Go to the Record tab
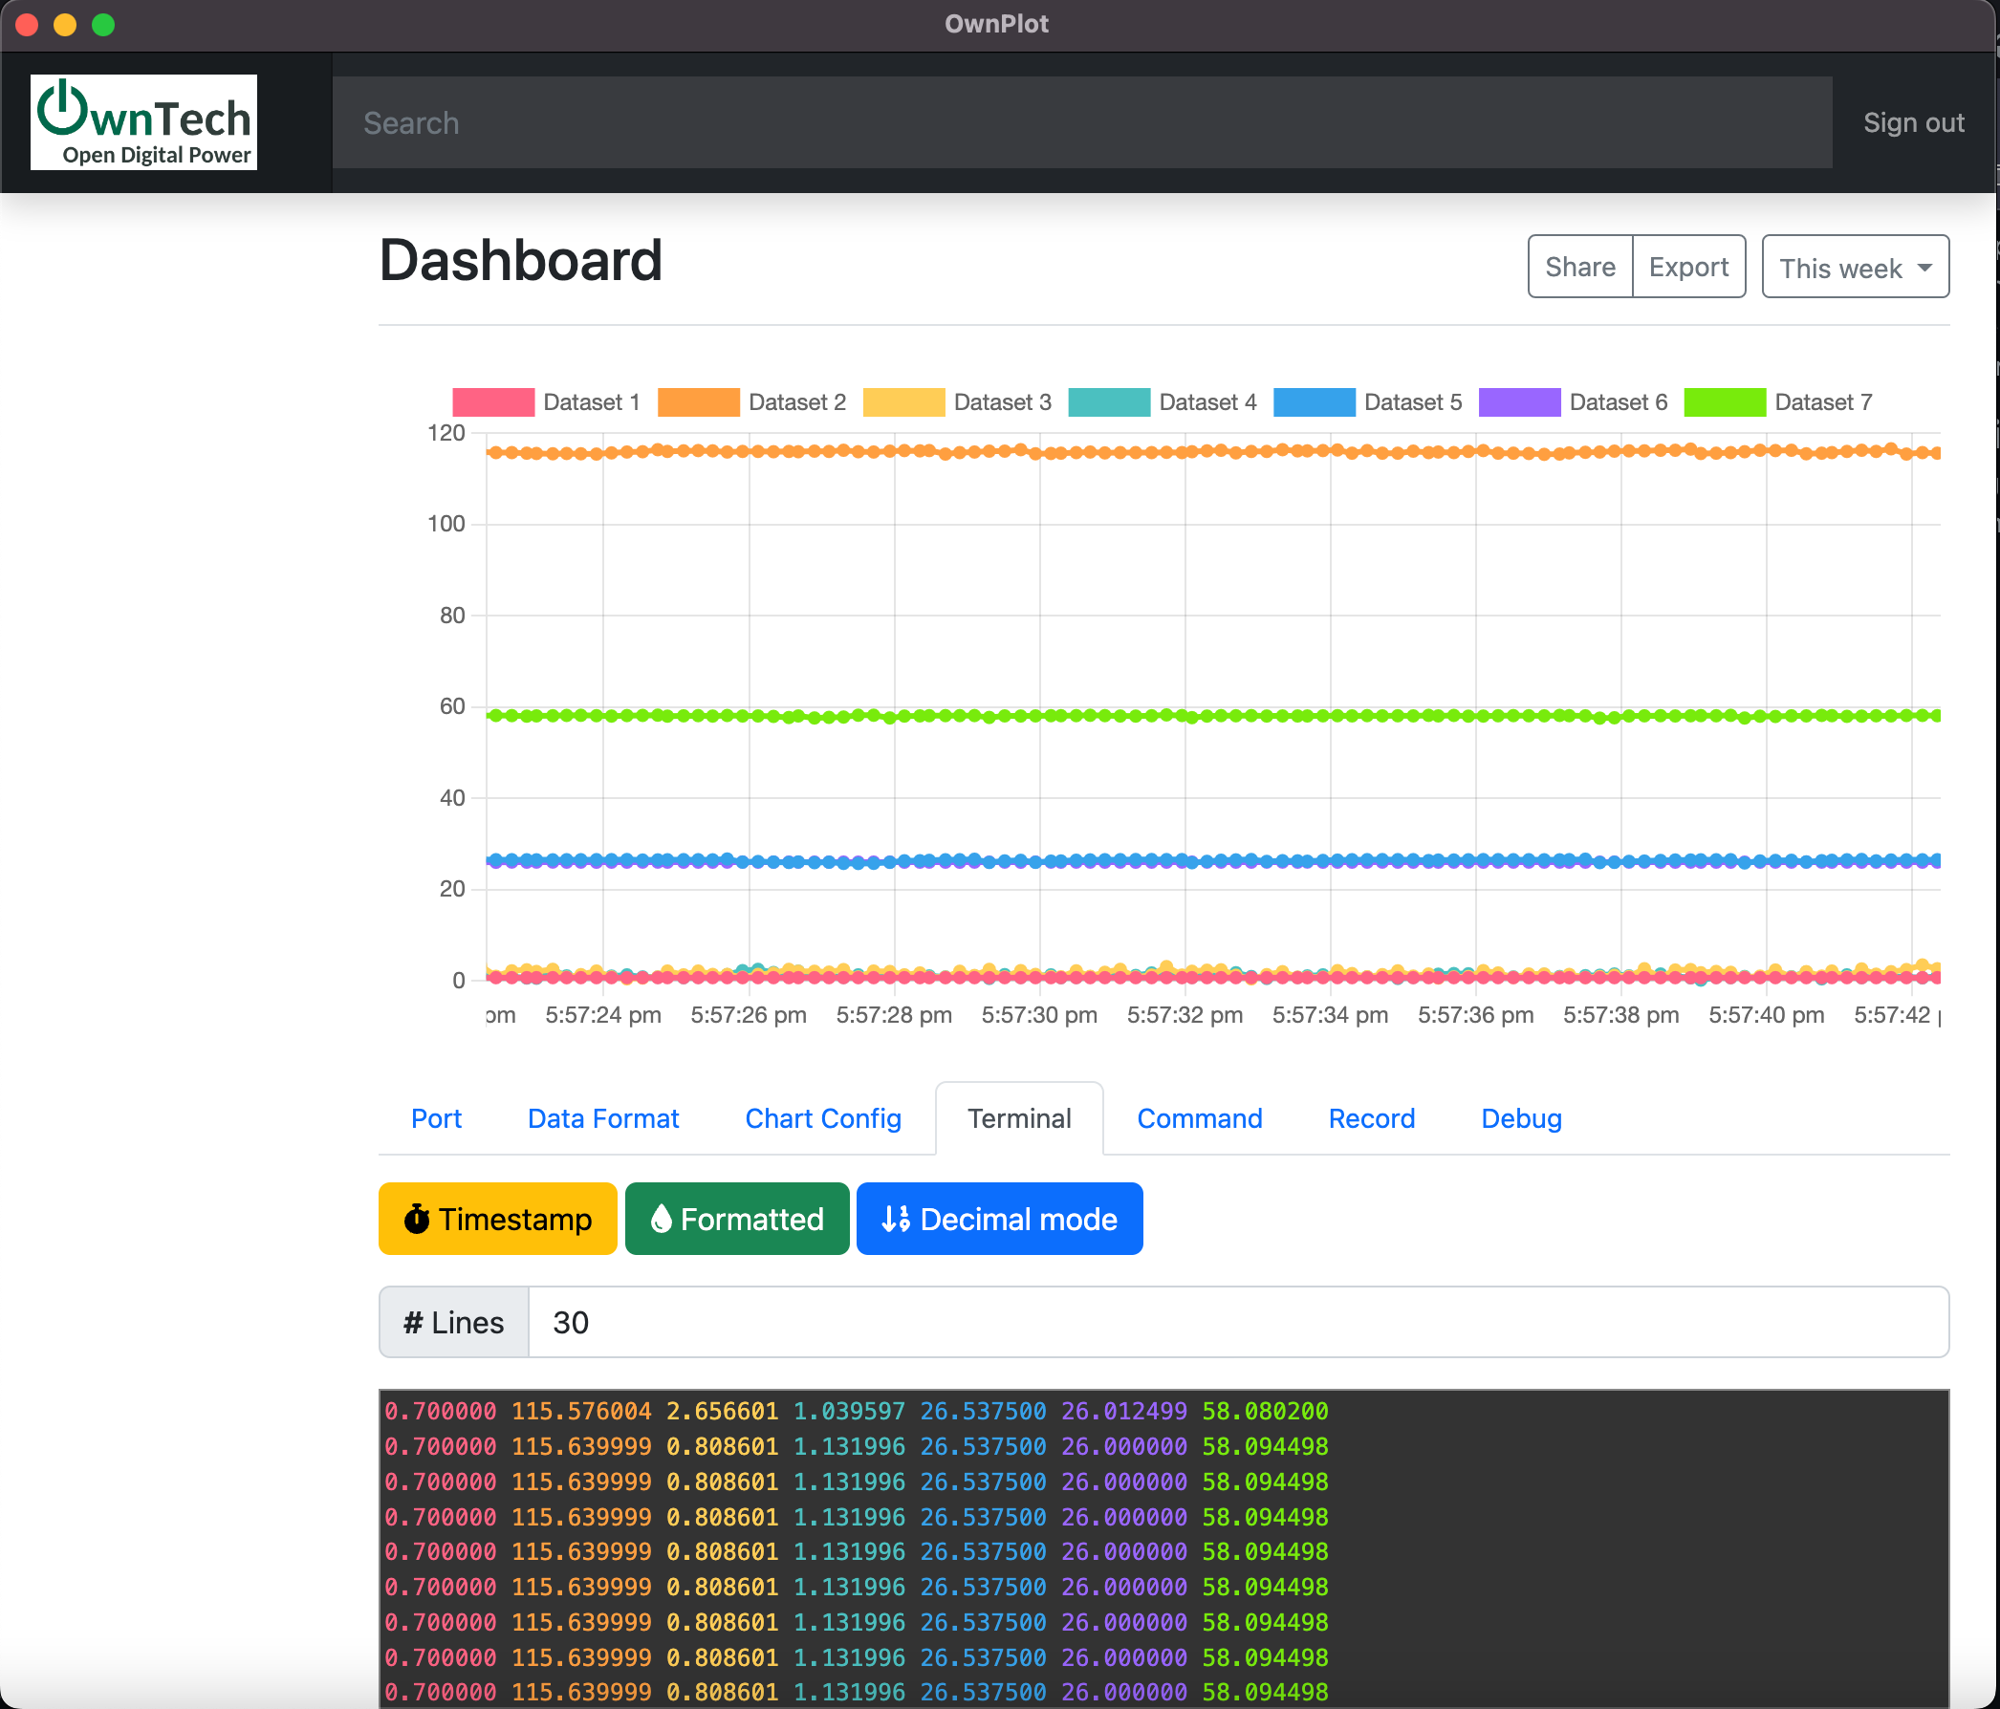This screenshot has width=2000, height=1709. [1371, 1118]
